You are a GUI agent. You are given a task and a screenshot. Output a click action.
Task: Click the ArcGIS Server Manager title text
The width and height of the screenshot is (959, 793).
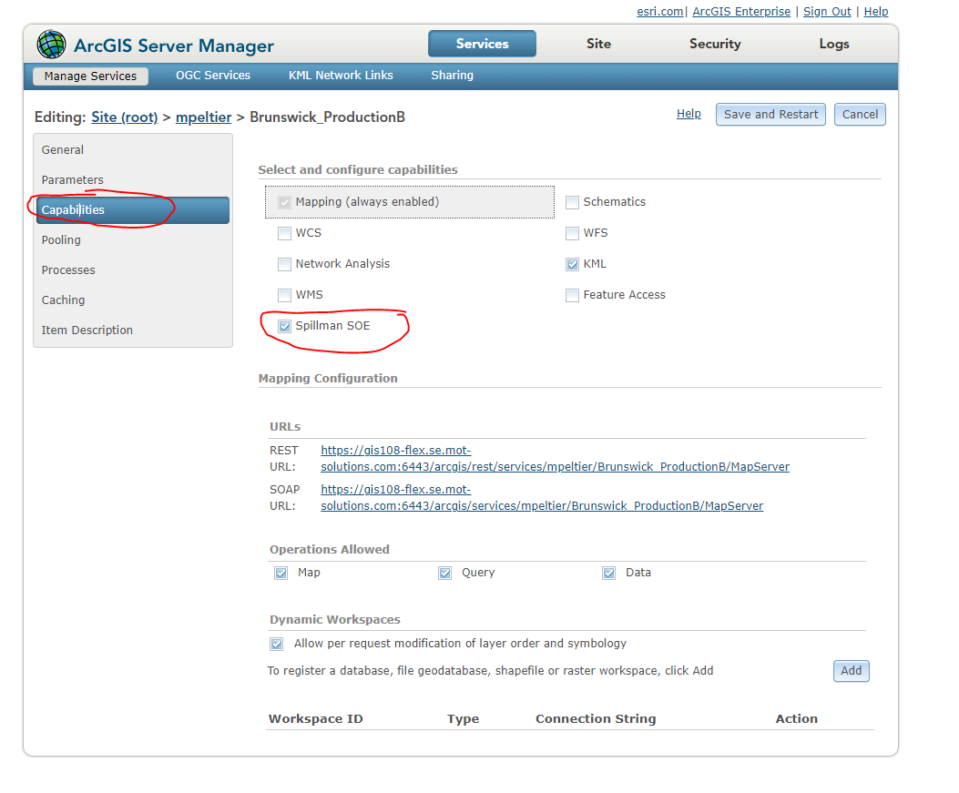click(174, 46)
